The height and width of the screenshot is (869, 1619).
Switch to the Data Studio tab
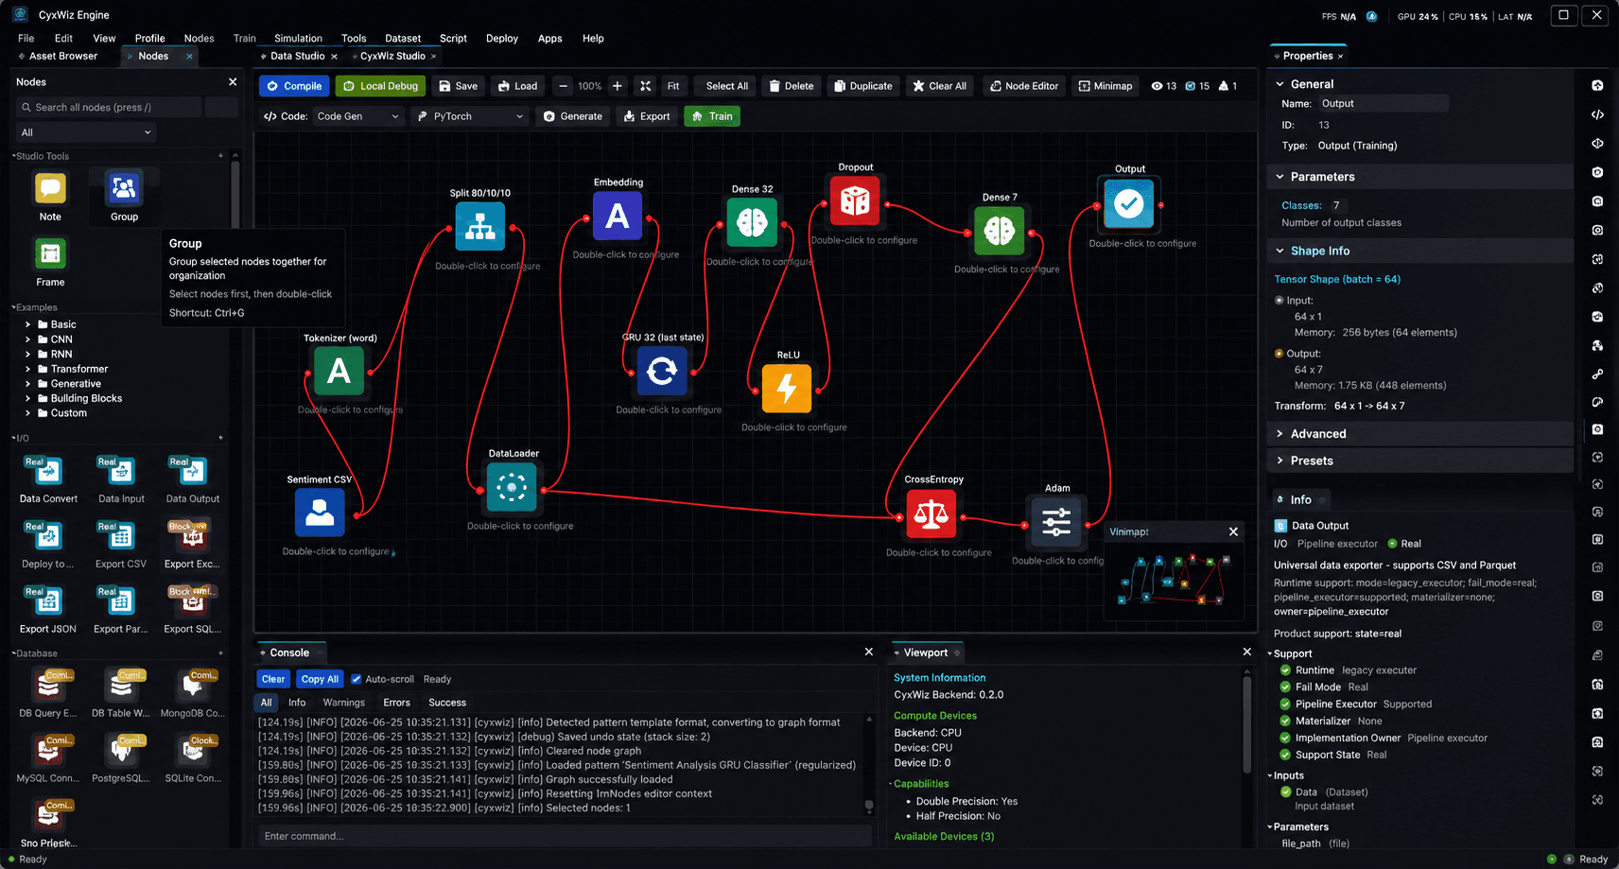pyautogui.click(x=297, y=56)
